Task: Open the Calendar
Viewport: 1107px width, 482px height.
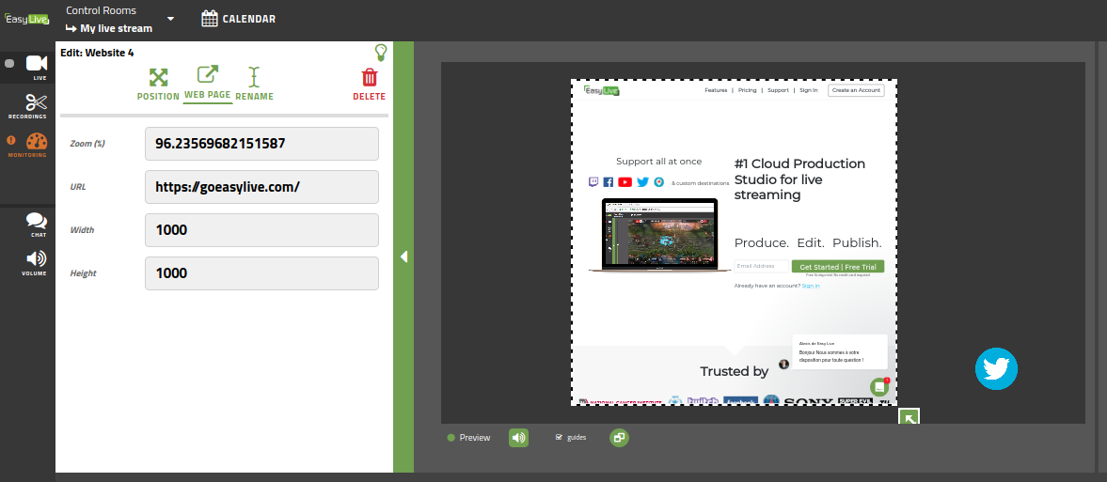Action: 238,19
